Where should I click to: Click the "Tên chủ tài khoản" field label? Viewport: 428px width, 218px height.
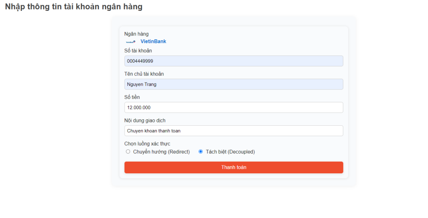click(x=144, y=74)
